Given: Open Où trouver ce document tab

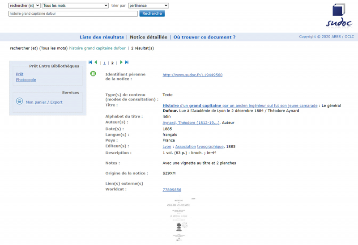Looking at the screenshot, I should tap(205, 37).
